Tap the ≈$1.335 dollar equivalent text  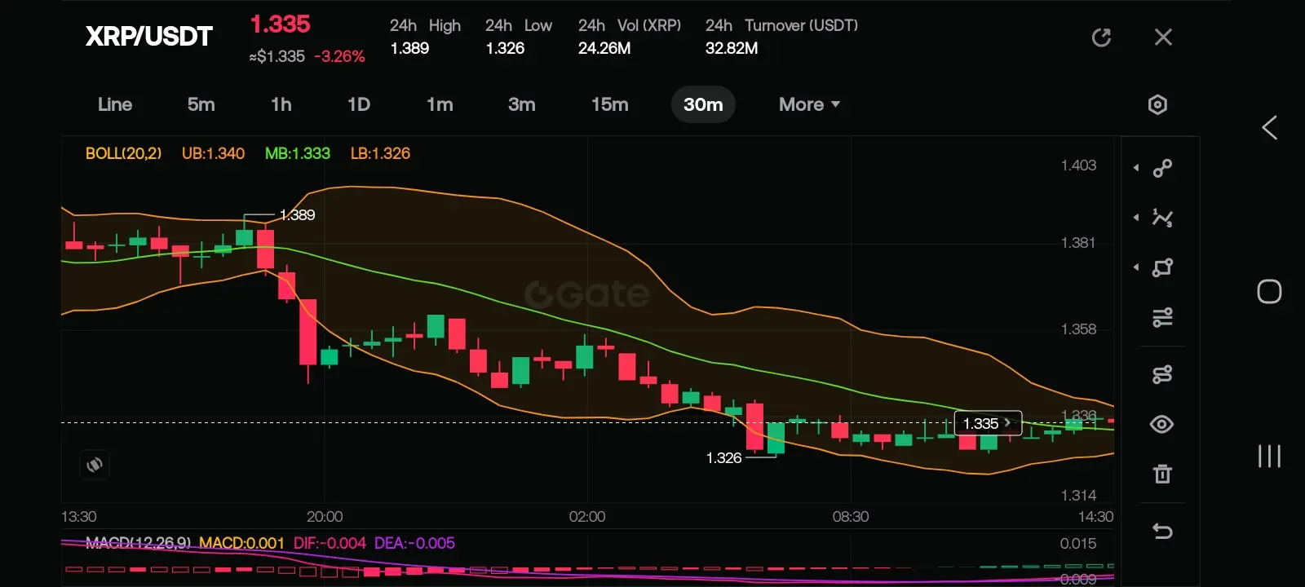click(277, 56)
